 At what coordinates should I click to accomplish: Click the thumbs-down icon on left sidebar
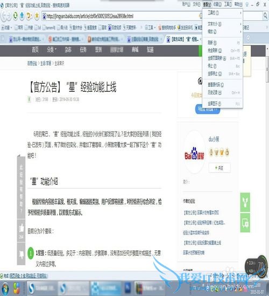pyautogui.click(x=22, y=254)
